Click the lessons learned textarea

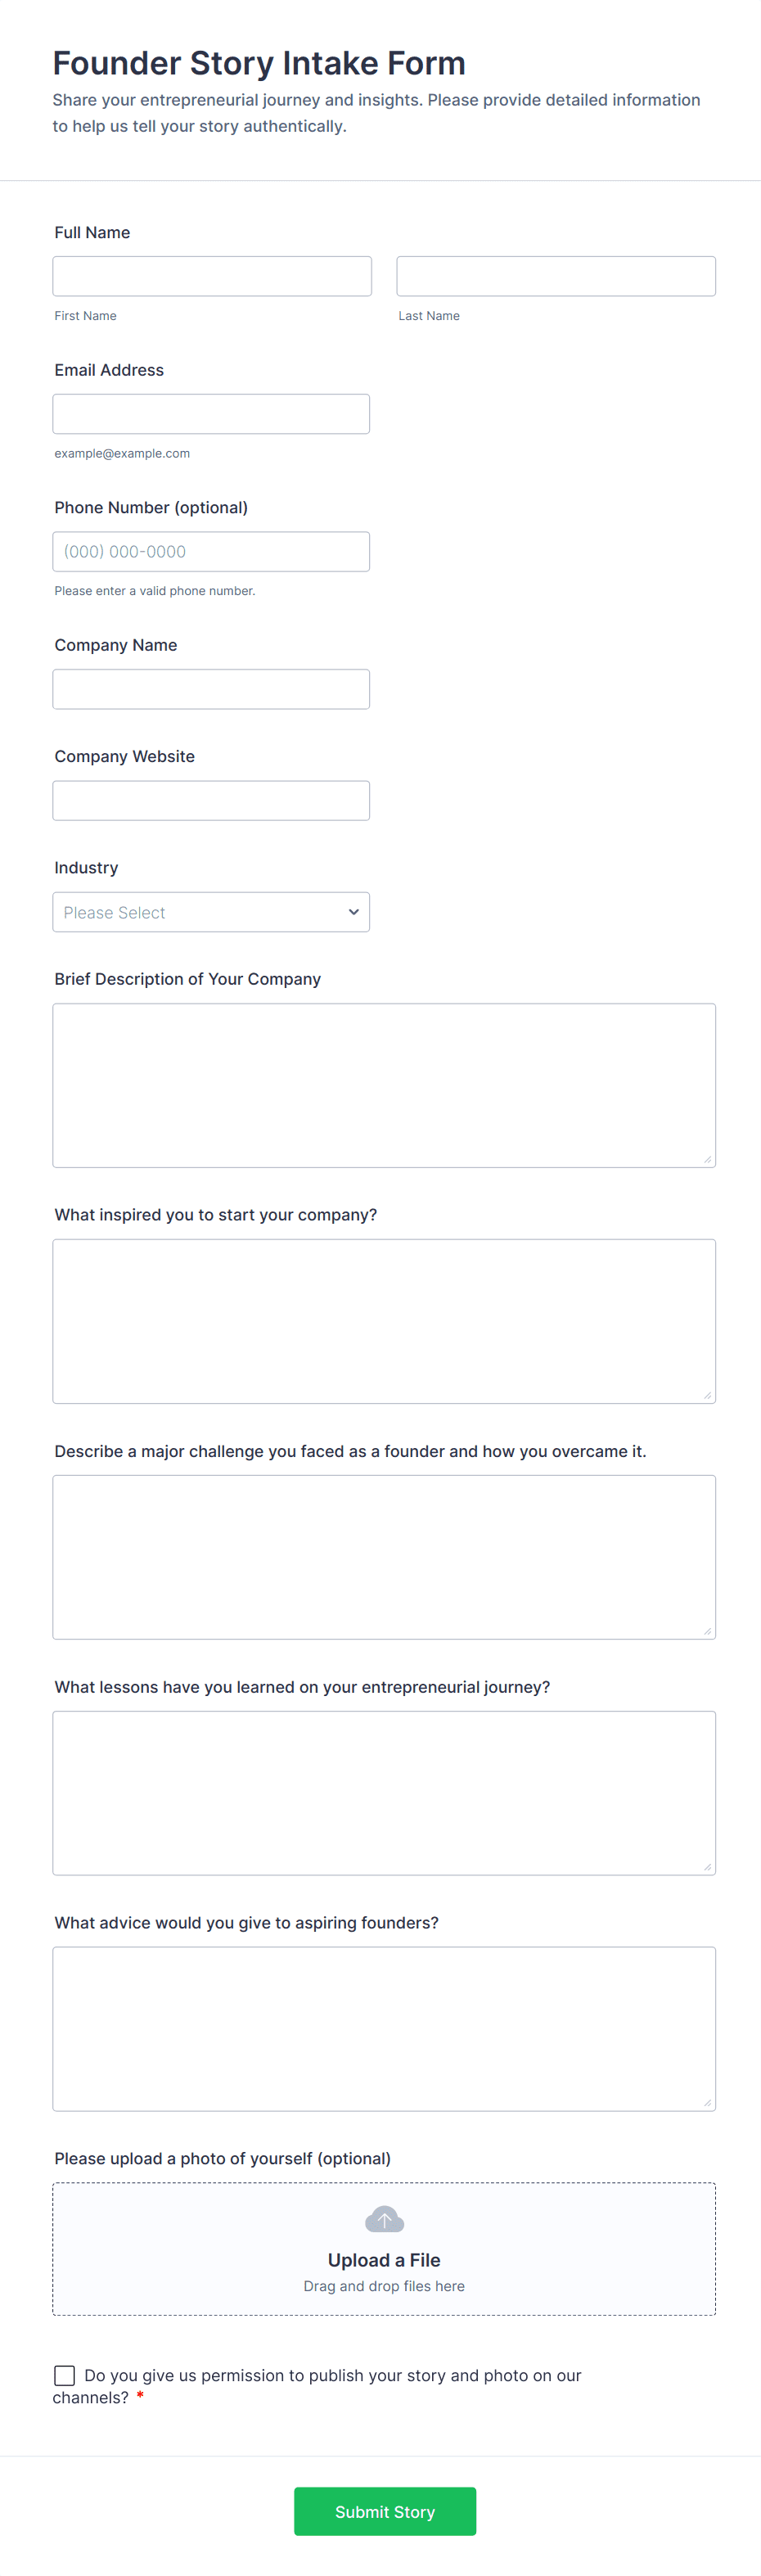pyautogui.click(x=384, y=1793)
